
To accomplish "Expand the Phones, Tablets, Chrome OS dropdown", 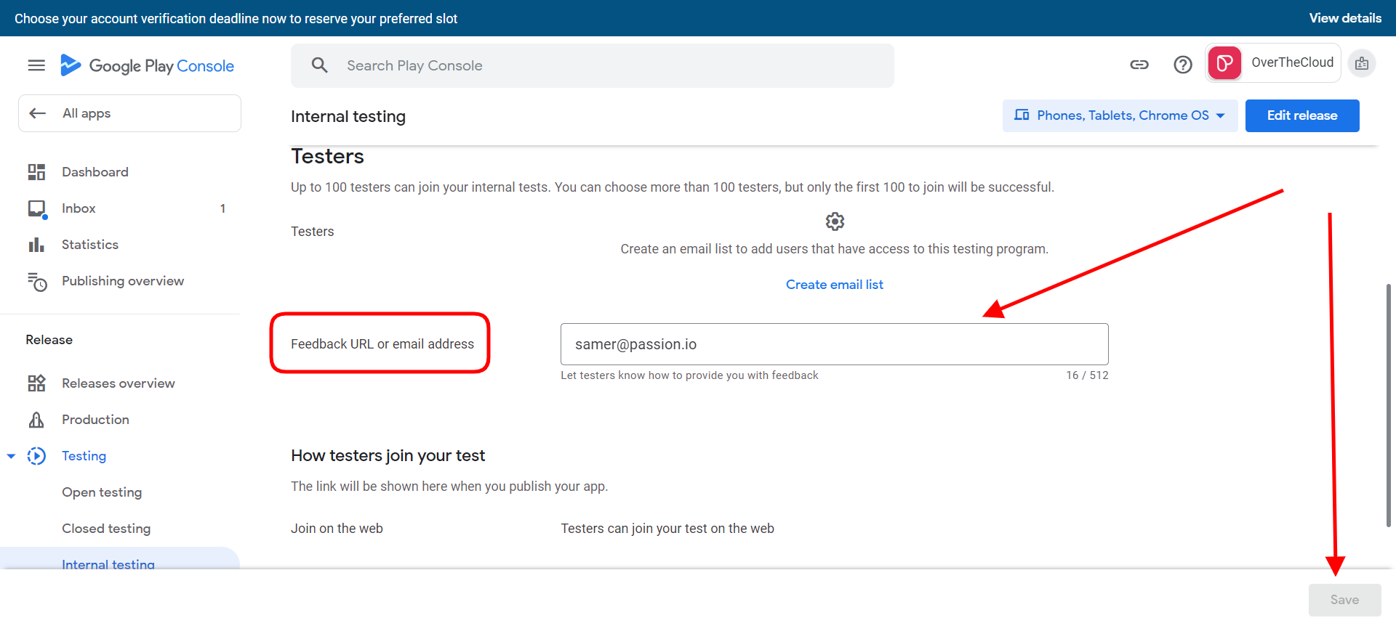I will pos(1120,115).
